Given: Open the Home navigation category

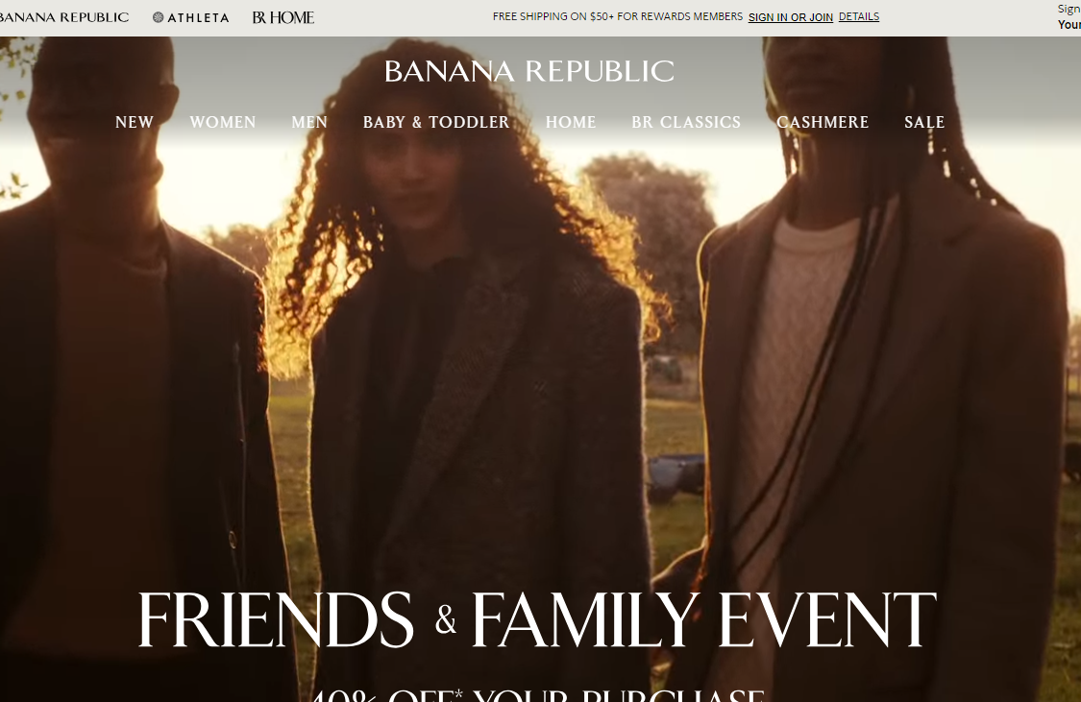Looking at the screenshot, I should point(571,122).
